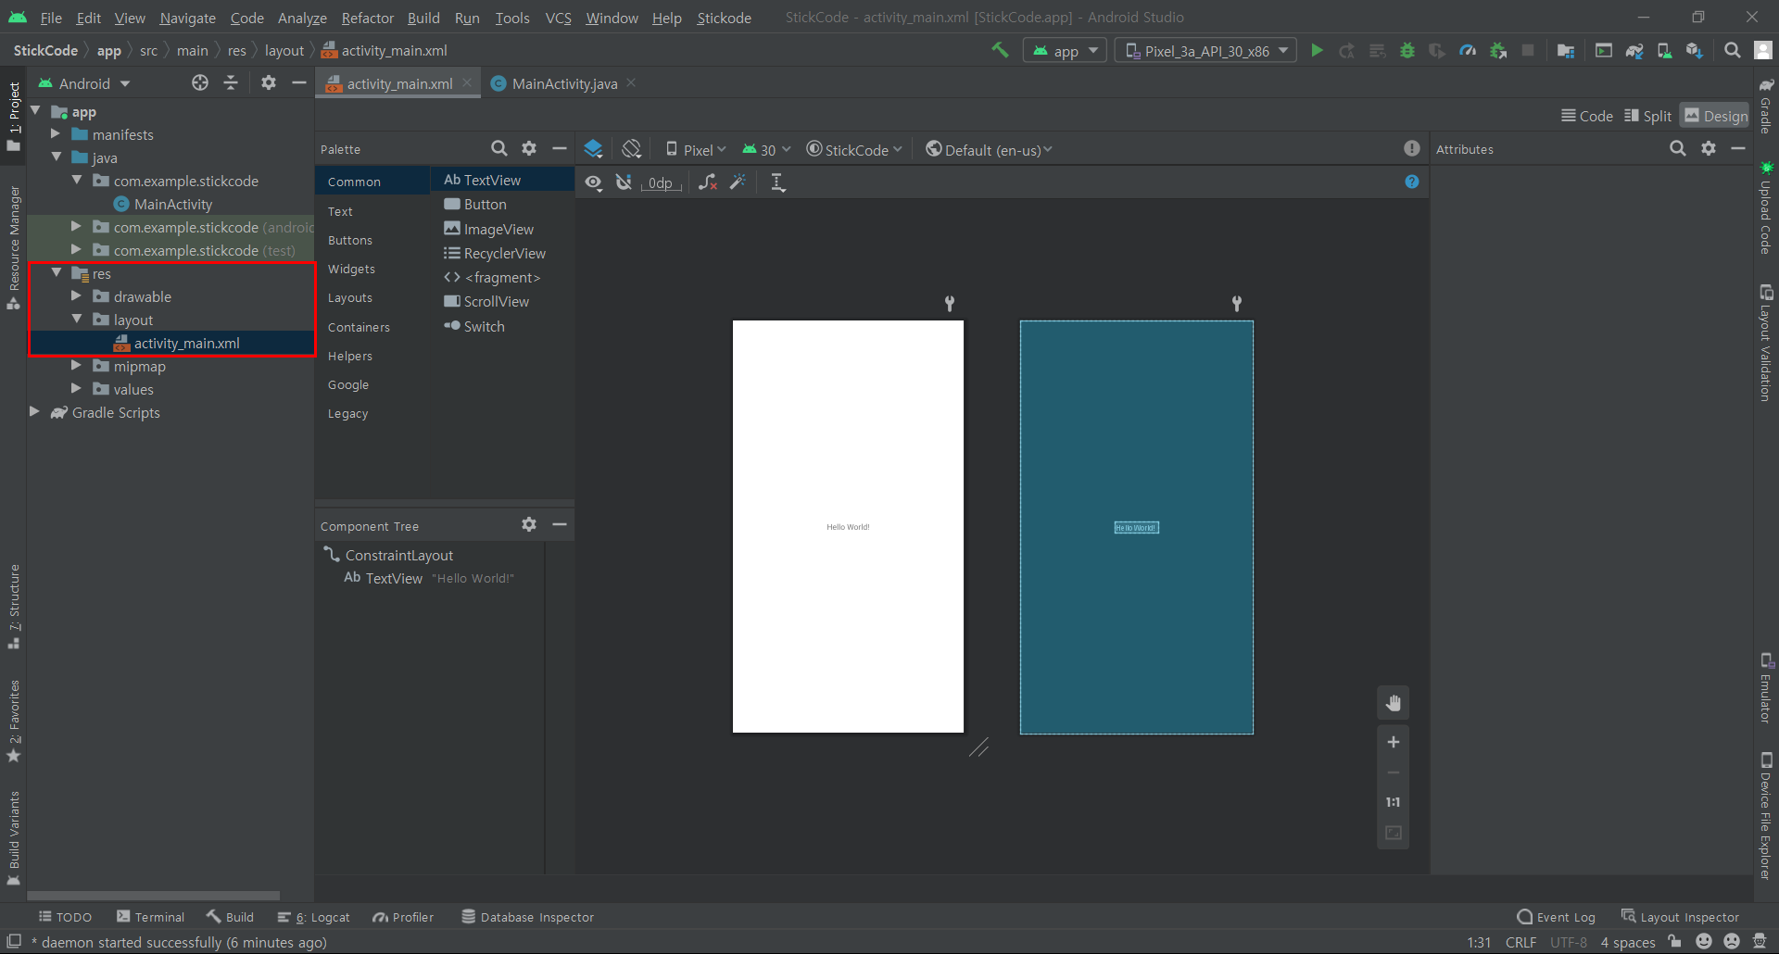The height and width of the screenshot is (954, 1779).
Task: Open the Terminal tool window
Action: tap(151, 917)
